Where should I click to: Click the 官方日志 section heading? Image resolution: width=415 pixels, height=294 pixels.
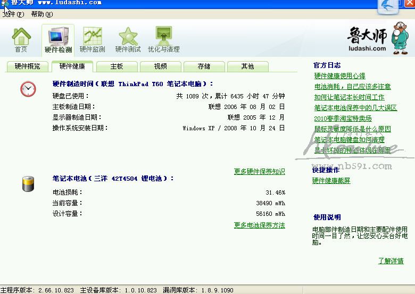tap(327, 65)
